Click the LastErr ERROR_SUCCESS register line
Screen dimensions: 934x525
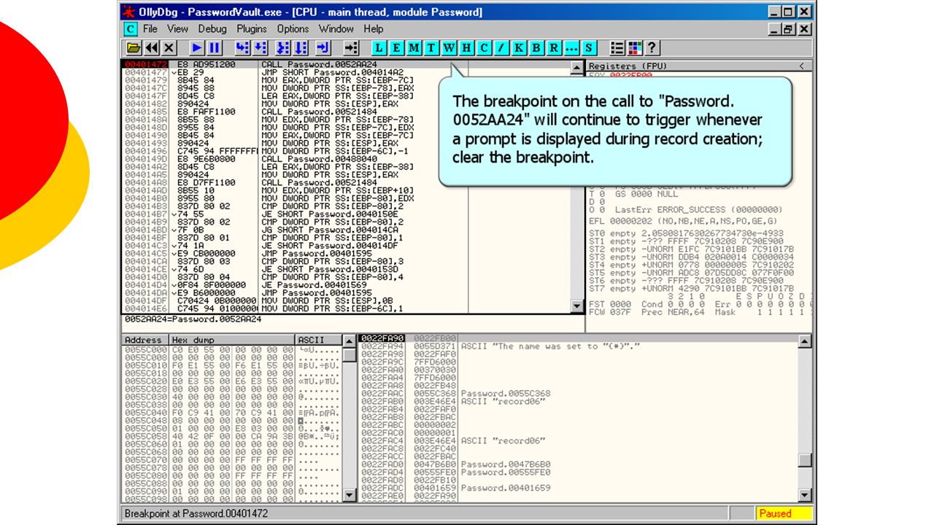[686, 209]
